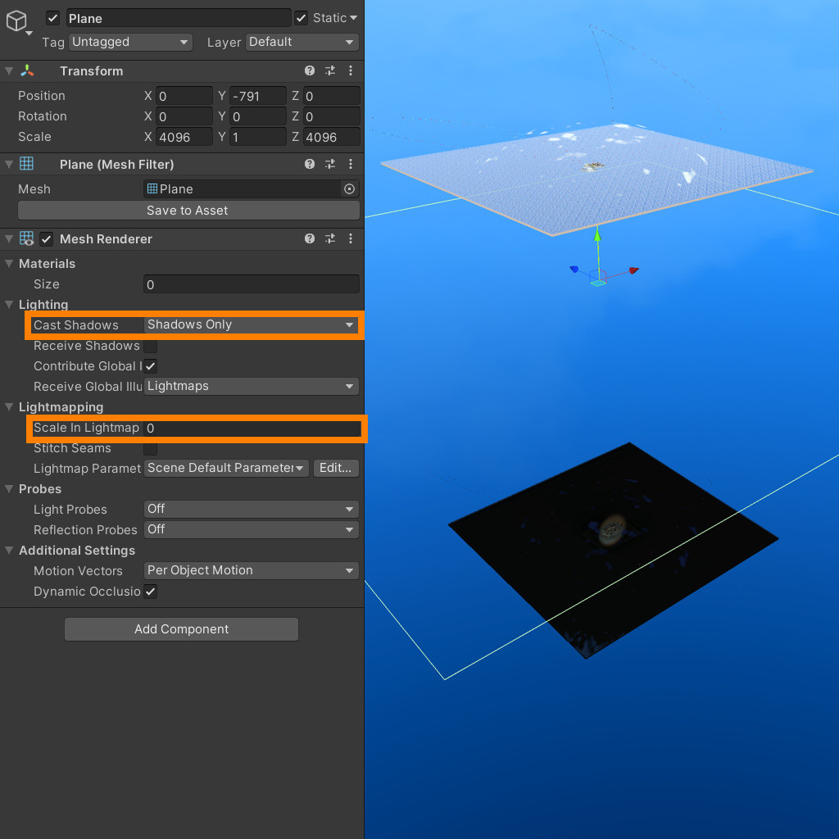
Task: Click the GameObject cube icon
Action: coord(16,21)
